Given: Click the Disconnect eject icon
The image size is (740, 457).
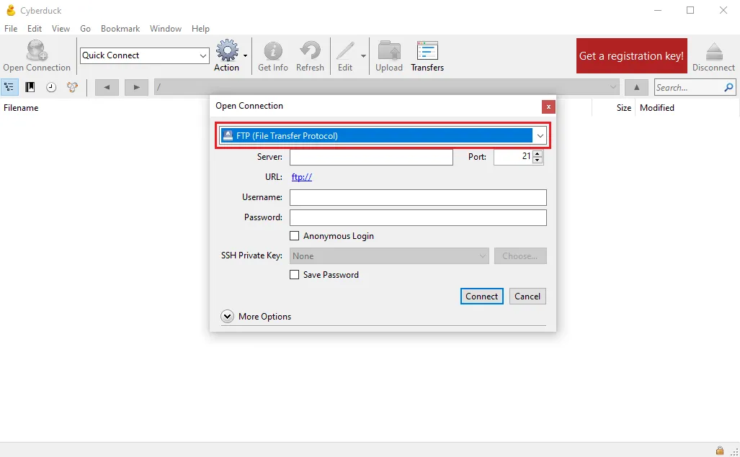Looking at the screenshot, I should point(713,51).
